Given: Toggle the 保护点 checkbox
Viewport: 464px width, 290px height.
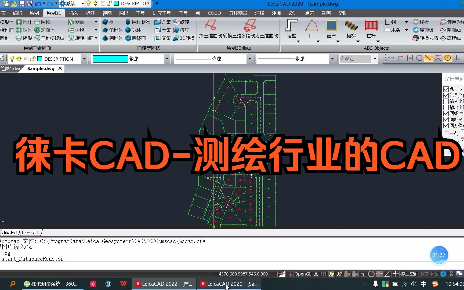Looking at the screenshot, I should pos(446,89).
